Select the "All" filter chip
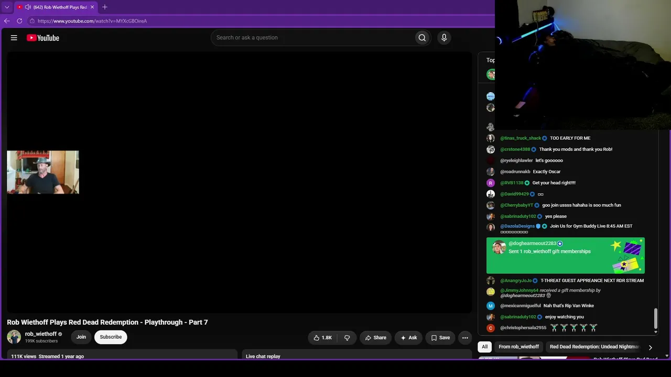Viewport: 671px width, 377px height. (485, 347)
